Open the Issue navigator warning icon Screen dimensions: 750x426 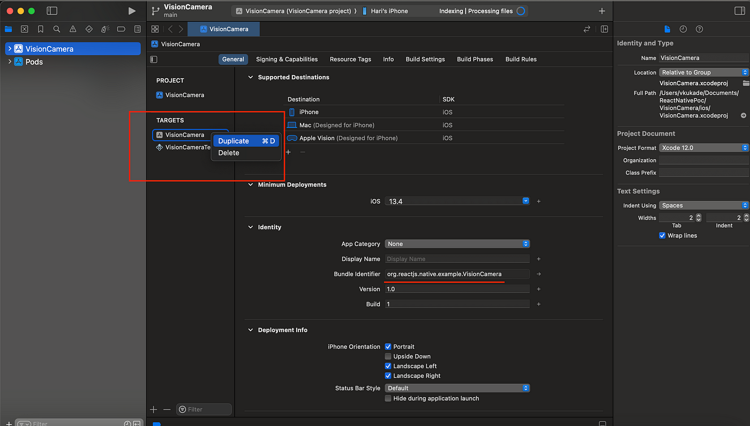[73, 29]
